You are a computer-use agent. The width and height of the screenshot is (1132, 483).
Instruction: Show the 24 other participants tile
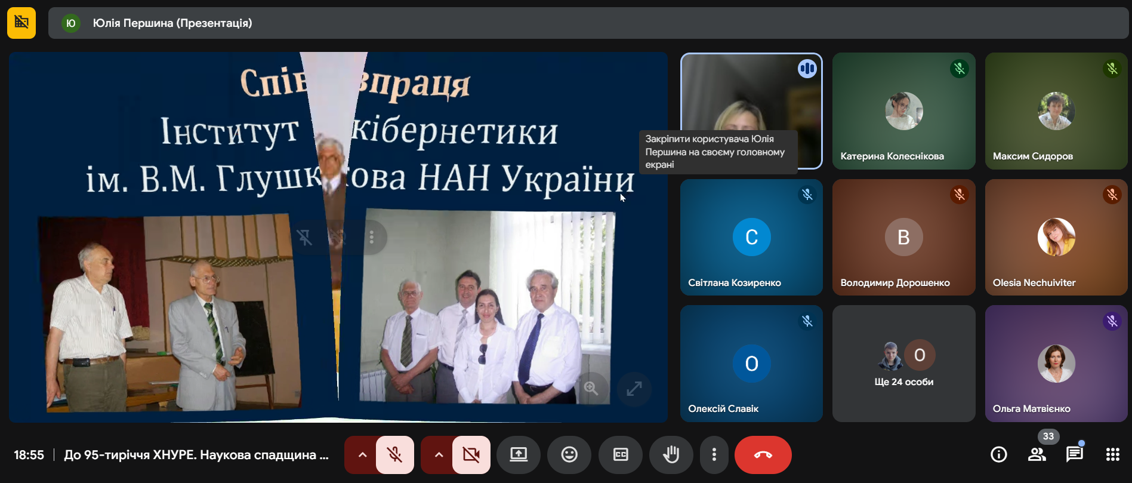(x=903, y=364)
